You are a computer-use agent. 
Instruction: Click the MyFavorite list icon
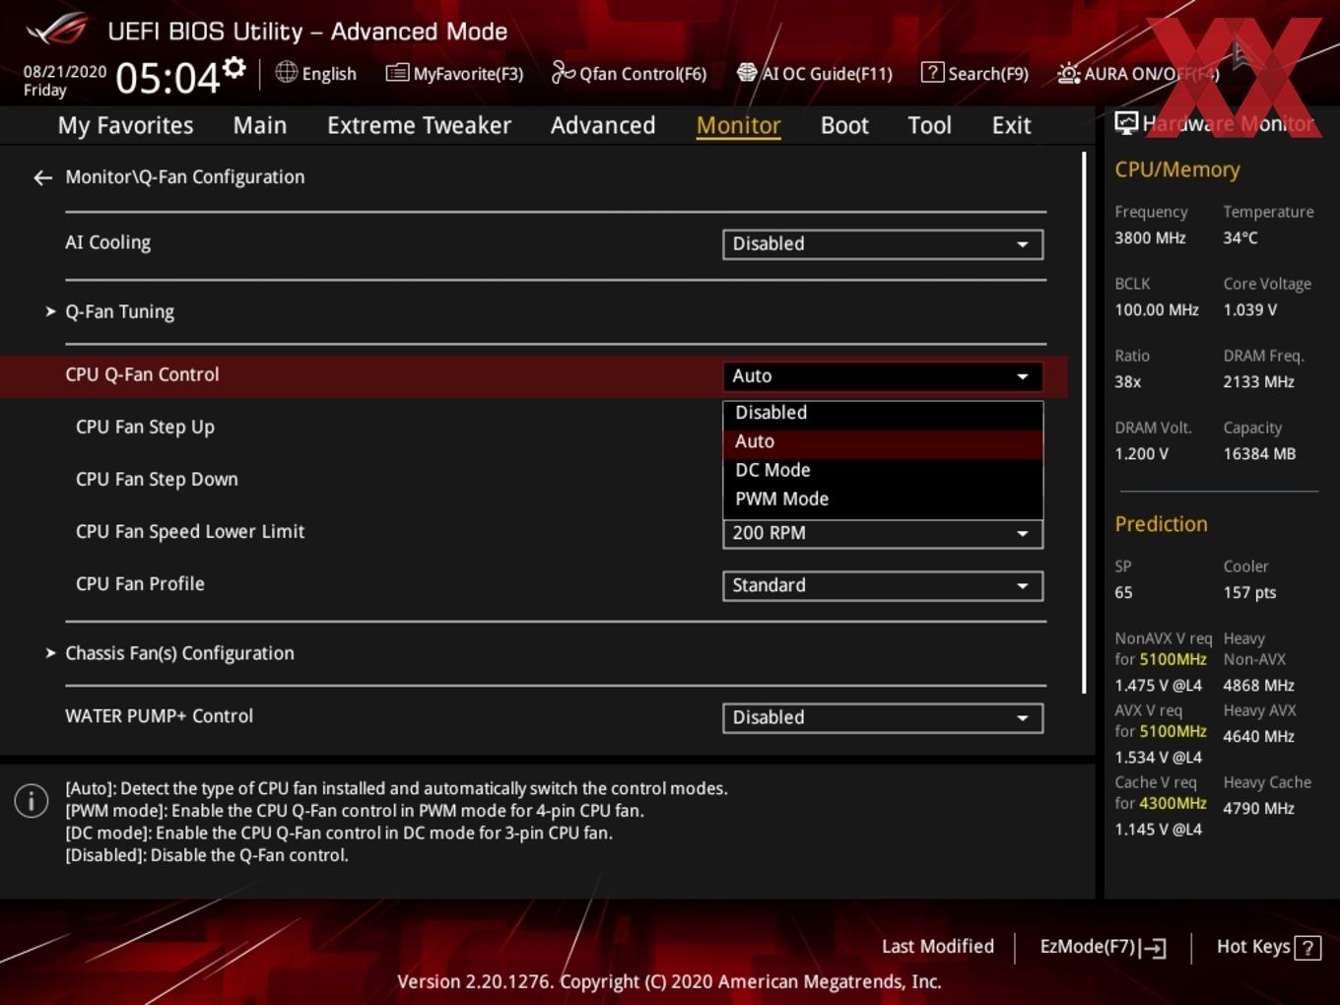[397, 72]
